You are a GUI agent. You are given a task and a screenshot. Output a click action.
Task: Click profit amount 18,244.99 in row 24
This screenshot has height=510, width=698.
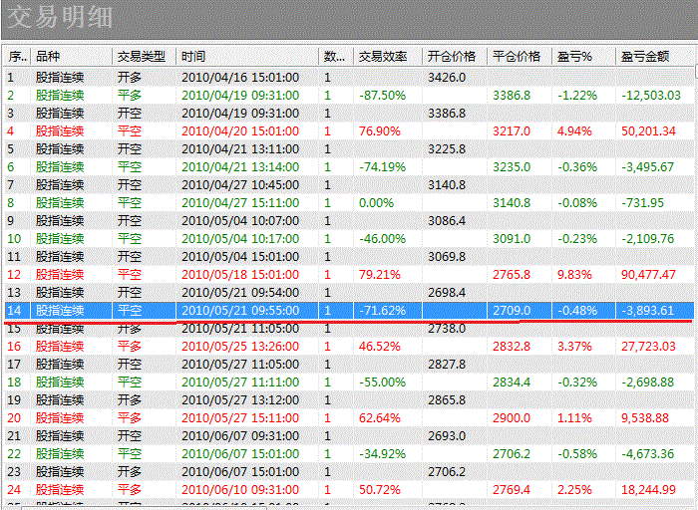pyautogui.click(x=647, y=489)
